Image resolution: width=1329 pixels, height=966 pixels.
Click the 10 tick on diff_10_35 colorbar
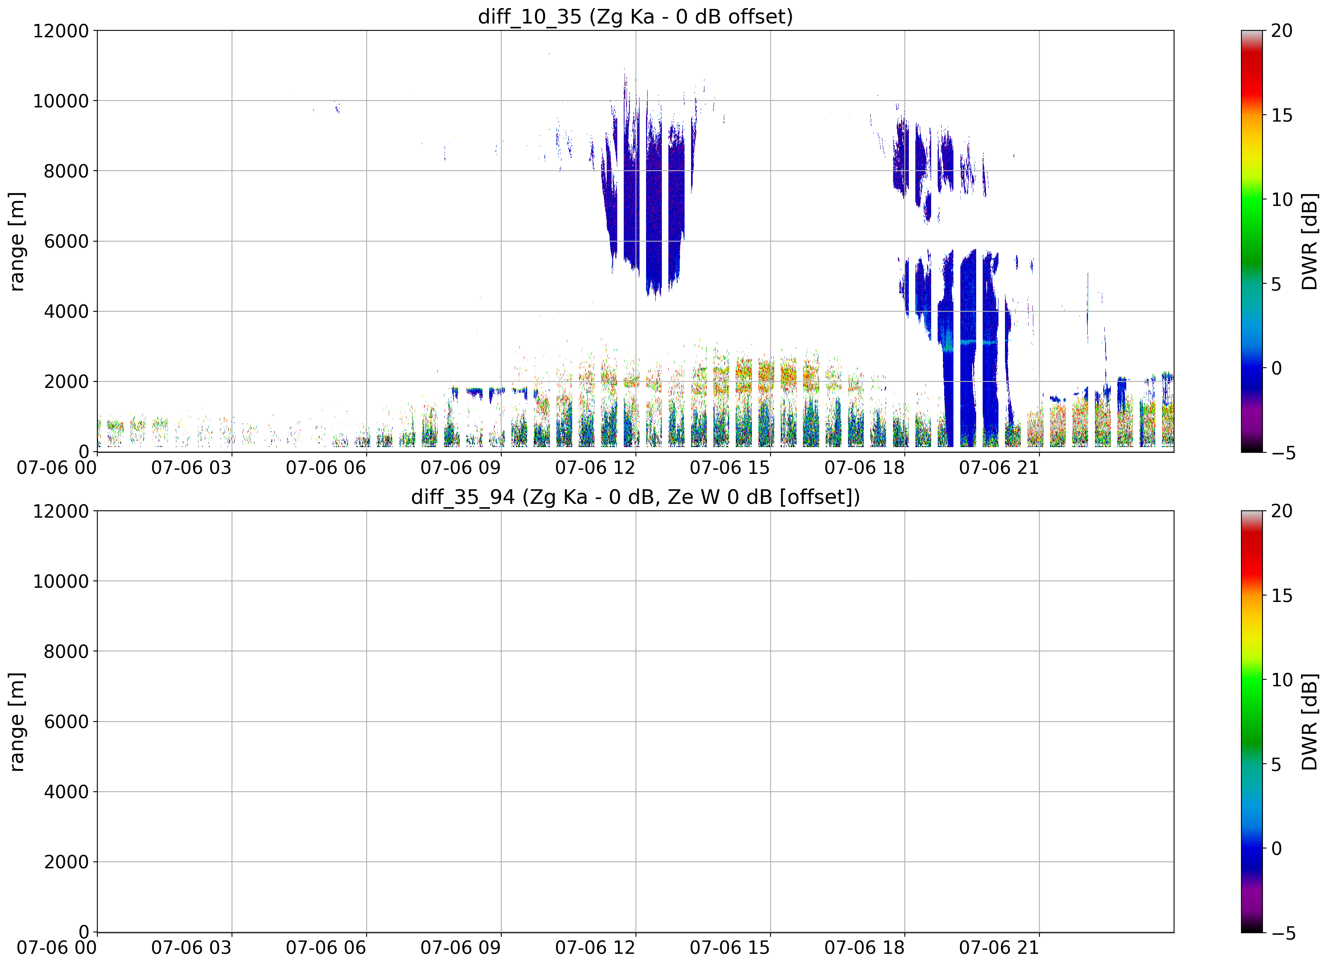(1282, 199)
